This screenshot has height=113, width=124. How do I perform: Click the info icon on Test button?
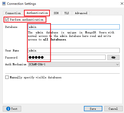pyautogui.click(x=8, y=109)
